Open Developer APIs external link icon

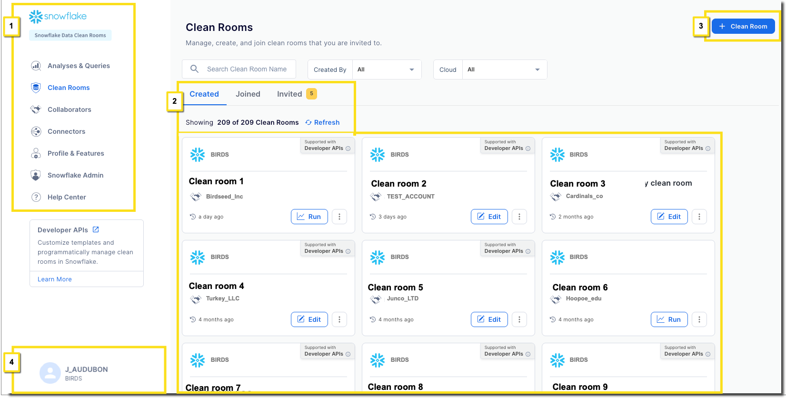[x=96, y=229]
